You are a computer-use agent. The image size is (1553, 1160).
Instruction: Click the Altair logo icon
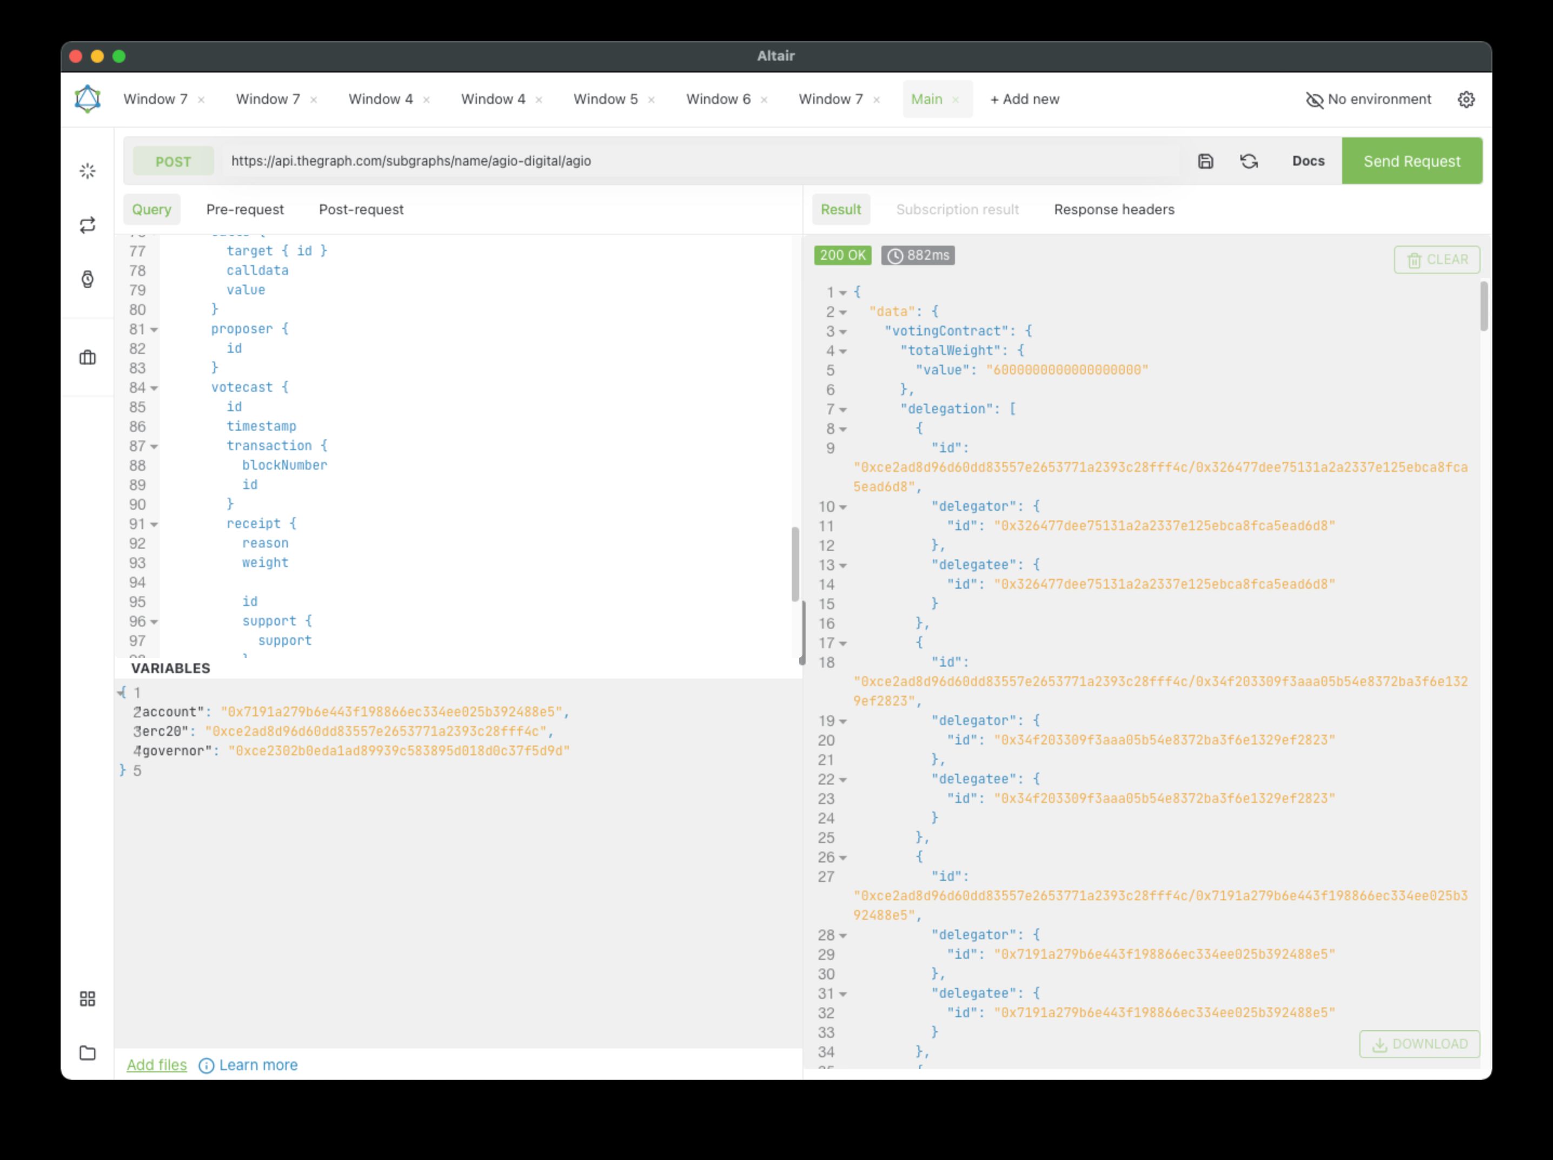[x=88, y=99]
